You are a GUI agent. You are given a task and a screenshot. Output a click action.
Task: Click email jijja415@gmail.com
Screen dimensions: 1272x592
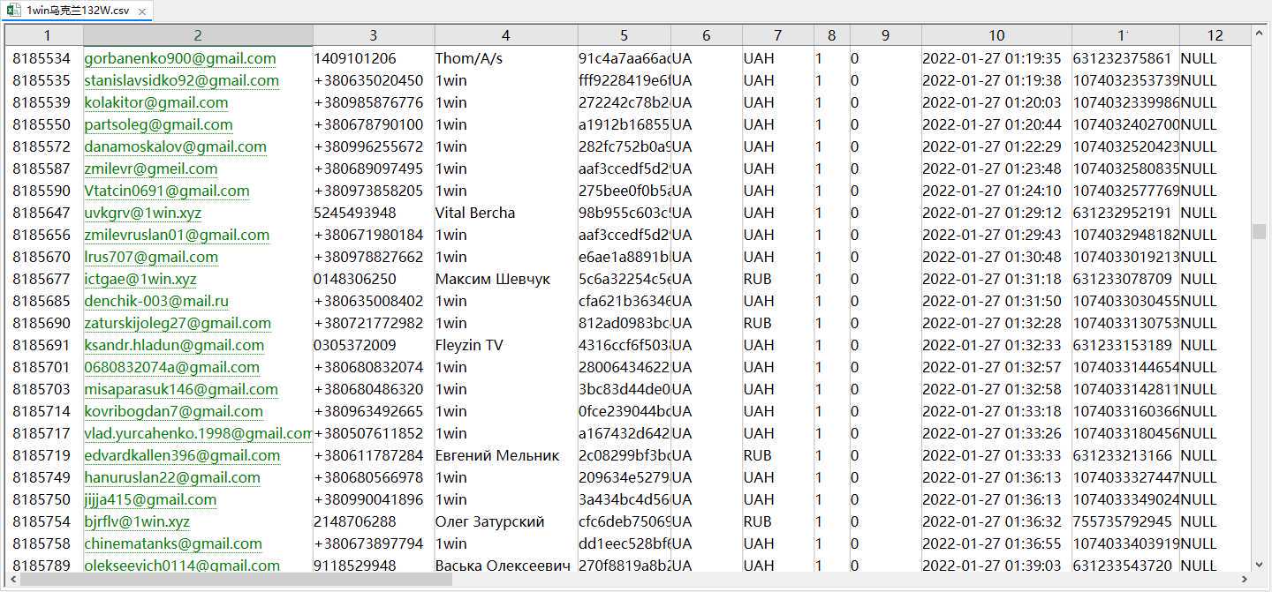(x=150, y=499)
